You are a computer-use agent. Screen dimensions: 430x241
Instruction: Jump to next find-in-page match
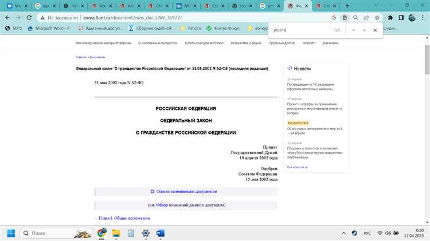[x=364, y=30]
